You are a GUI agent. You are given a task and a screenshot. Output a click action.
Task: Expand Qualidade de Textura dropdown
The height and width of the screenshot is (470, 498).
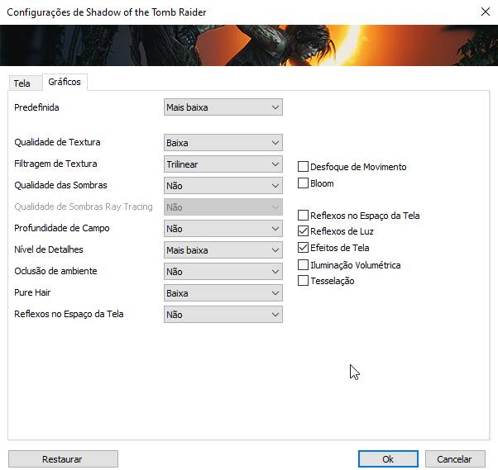[223, 142]
